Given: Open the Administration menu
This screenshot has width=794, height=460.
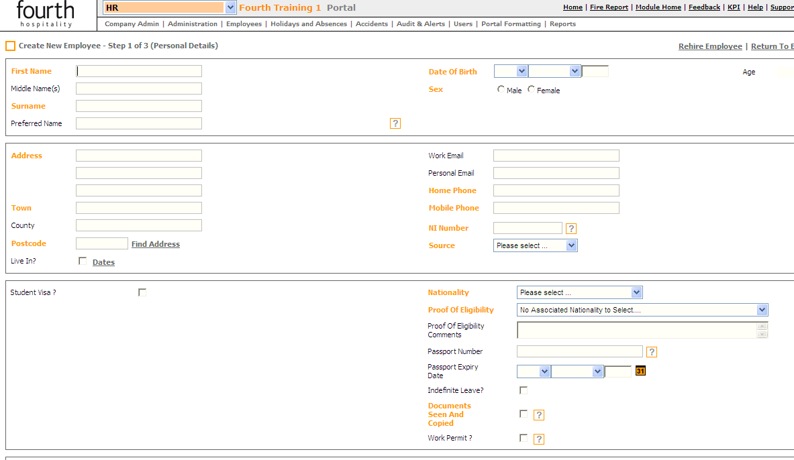Looking at the screenshot, I should tap(193, 23).
